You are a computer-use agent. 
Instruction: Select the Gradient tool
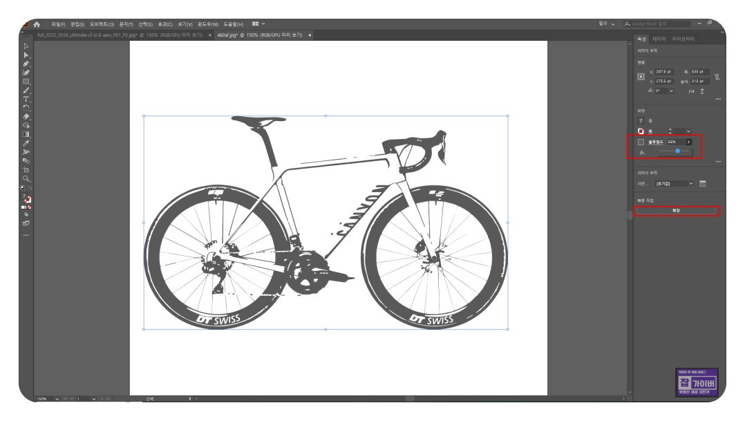26,135
